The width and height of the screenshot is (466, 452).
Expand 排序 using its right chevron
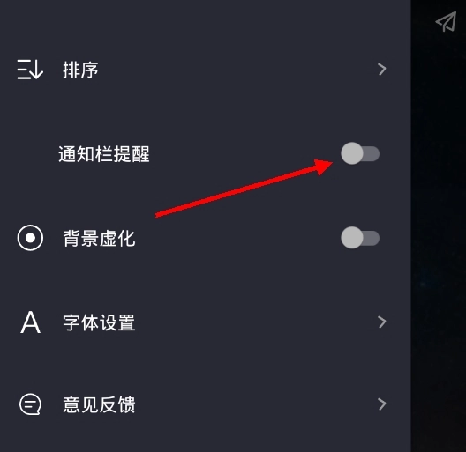(x=382, y=70)
